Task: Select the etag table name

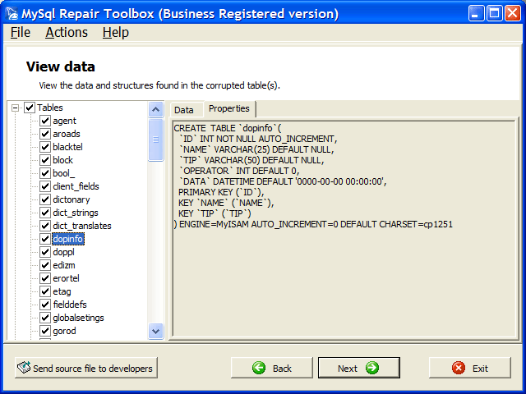Action: [62, 291]
